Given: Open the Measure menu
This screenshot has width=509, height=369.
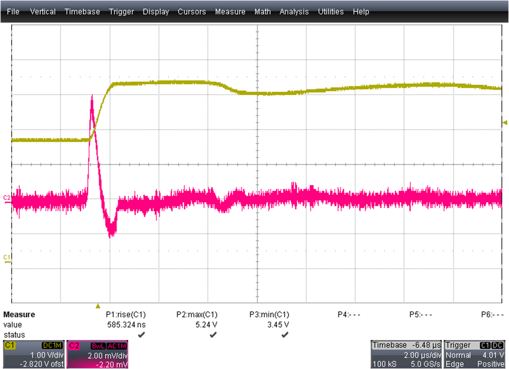Looking at the screenshot, I should pos(230,11).
